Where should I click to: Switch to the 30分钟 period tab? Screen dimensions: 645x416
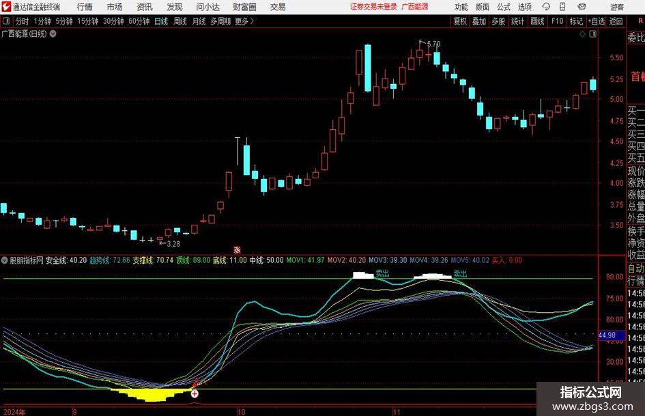click(113, 21)
